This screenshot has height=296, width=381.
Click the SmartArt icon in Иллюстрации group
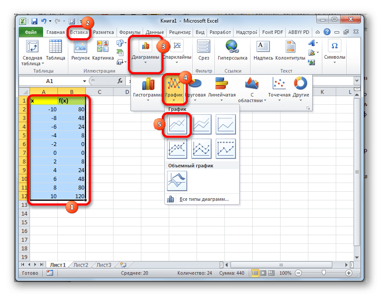[120, 52]
